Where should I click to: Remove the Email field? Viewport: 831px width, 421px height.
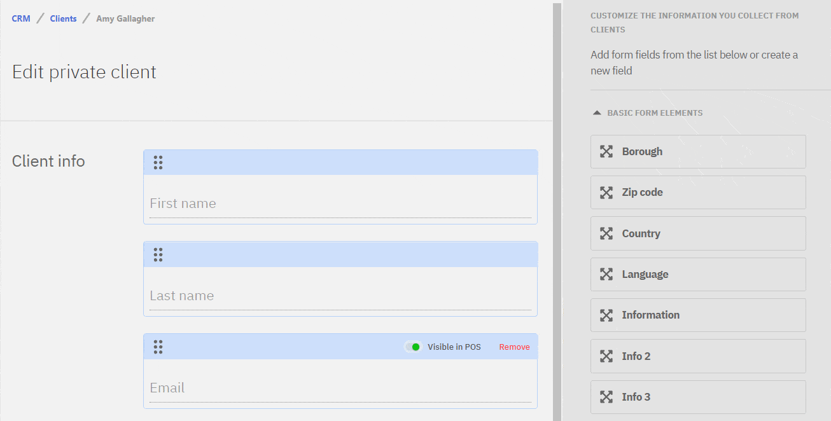(x=514, y=347)
